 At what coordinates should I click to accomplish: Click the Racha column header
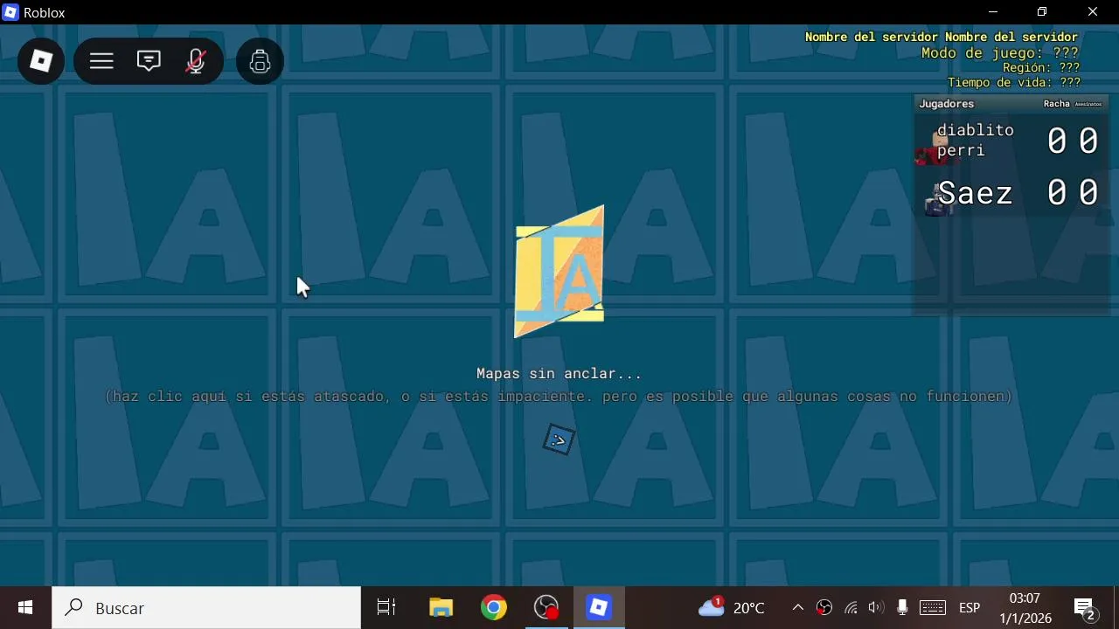point(1057,104)
